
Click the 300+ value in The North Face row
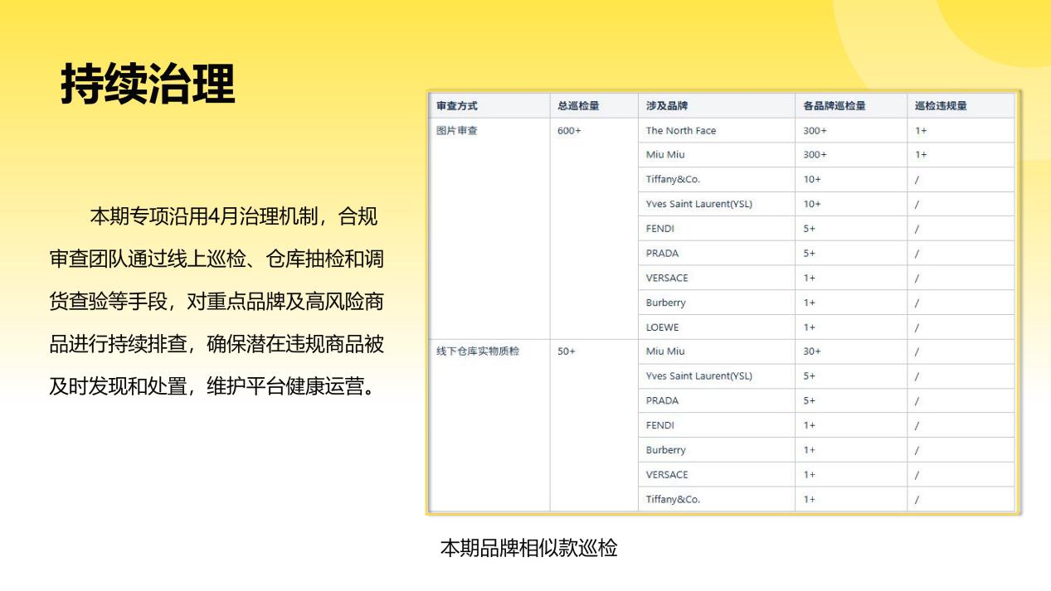(815, 130)
